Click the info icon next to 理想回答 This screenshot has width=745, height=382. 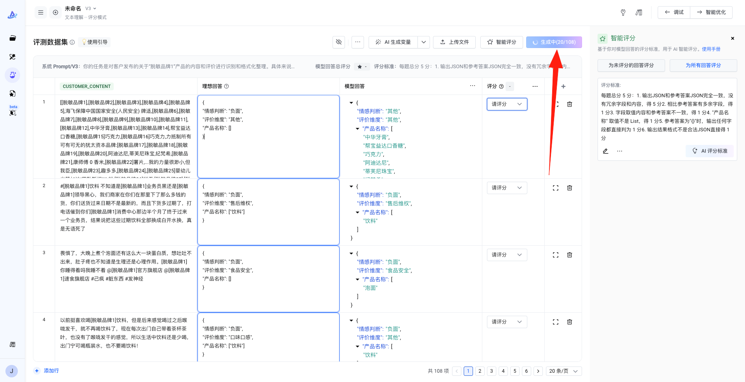pyautogui.click(x=227, y=86)
